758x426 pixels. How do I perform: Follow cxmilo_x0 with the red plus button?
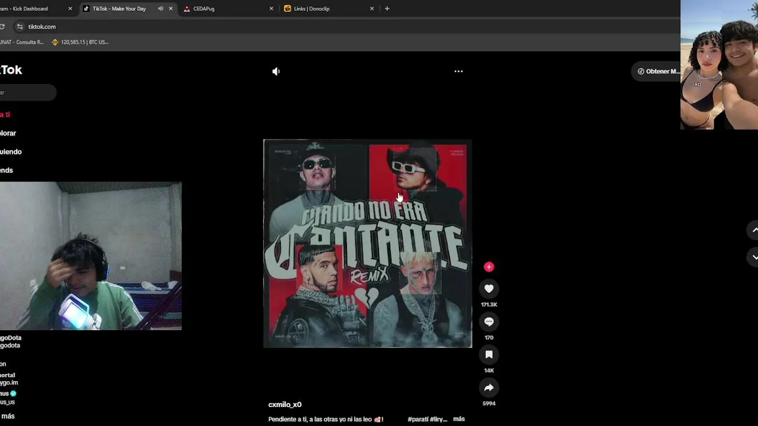[x=489, y=267]
